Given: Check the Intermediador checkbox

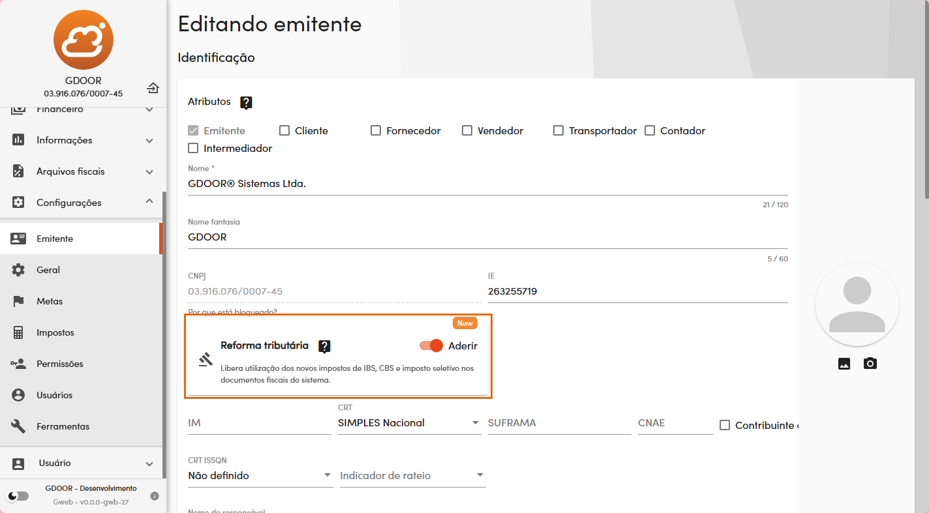Looking at the screenshot, I should 193,148.
